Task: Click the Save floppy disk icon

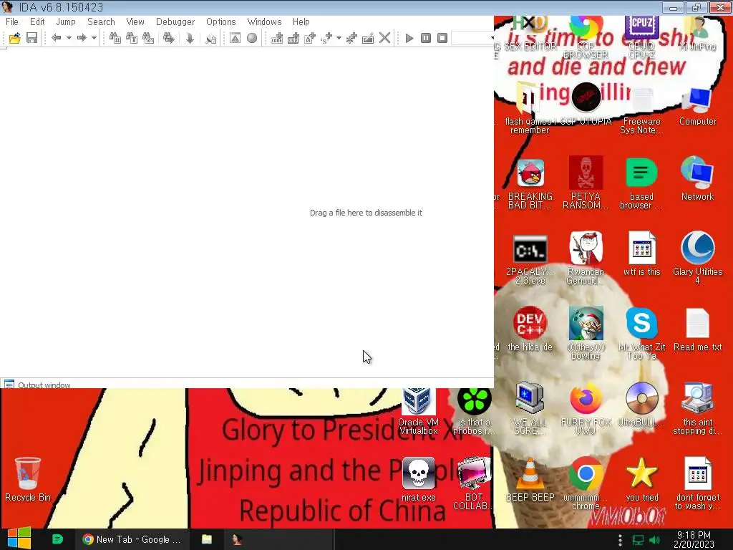Action: [31, 38]
